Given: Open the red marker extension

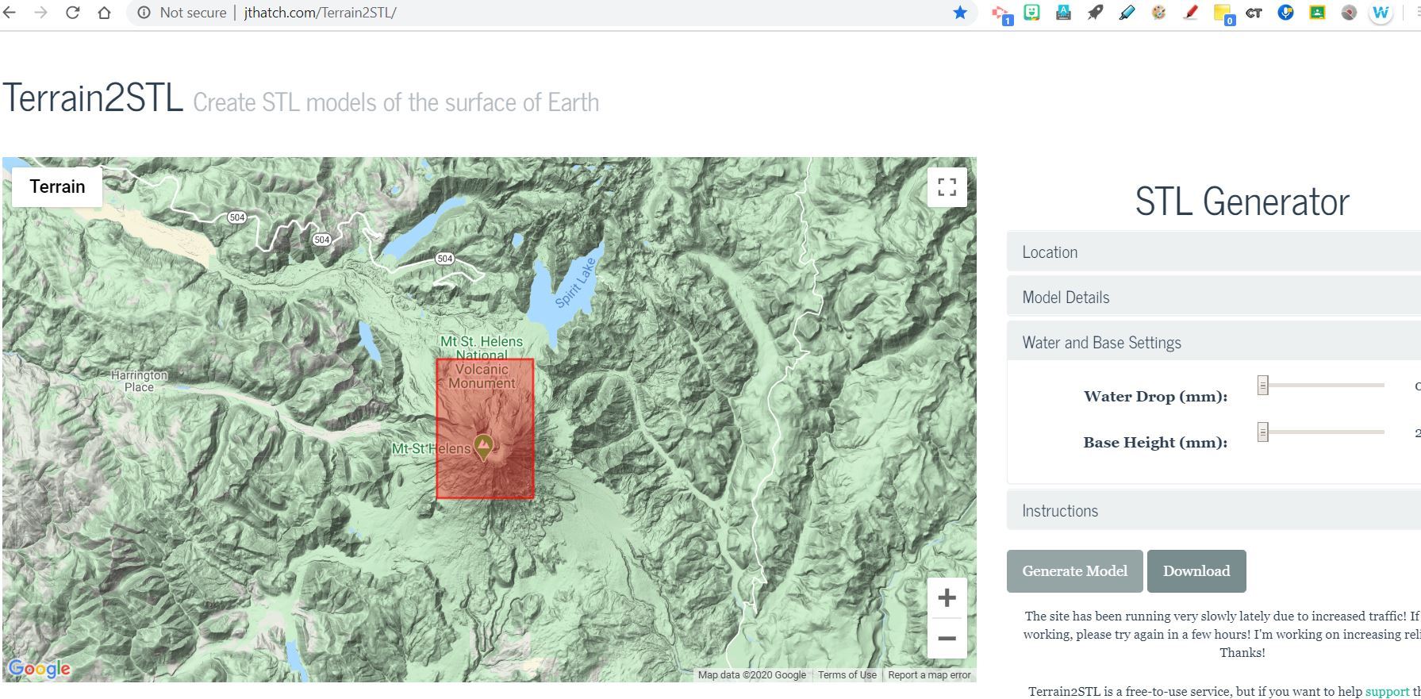Looking at the screenshot, I should (1190, 13).
